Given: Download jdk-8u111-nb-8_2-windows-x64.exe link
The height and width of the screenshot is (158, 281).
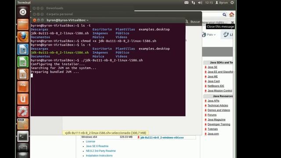Looking at the screenshot, I should tap(162, 137).
